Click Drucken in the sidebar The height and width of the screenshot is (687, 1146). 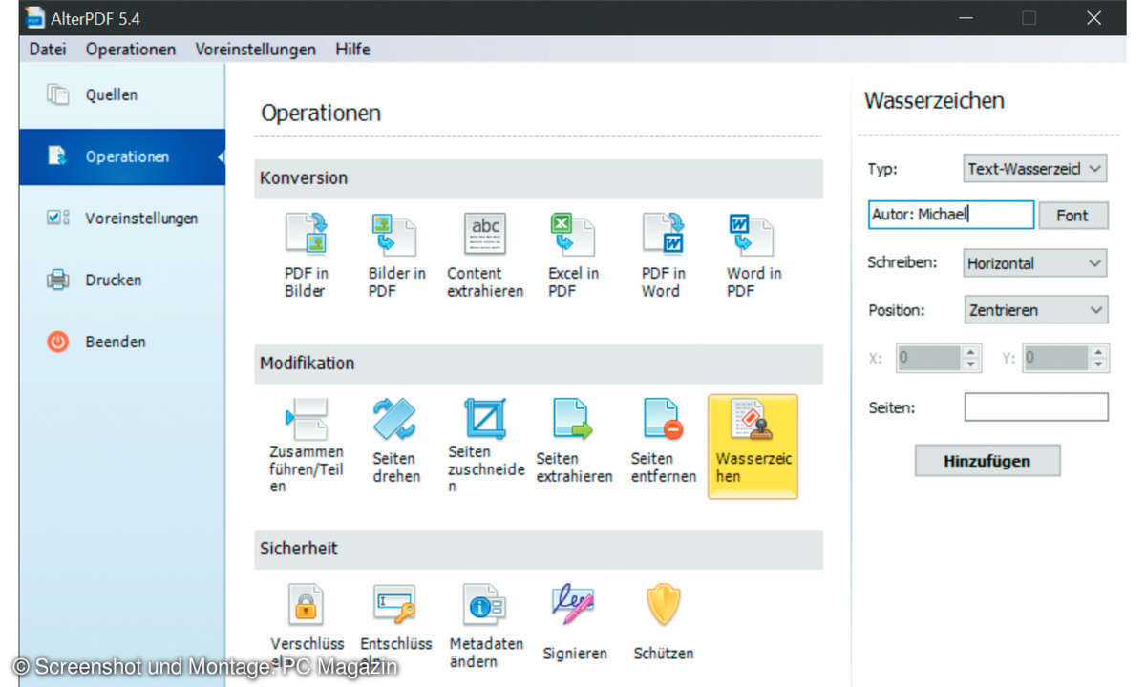tap(122, 280)
